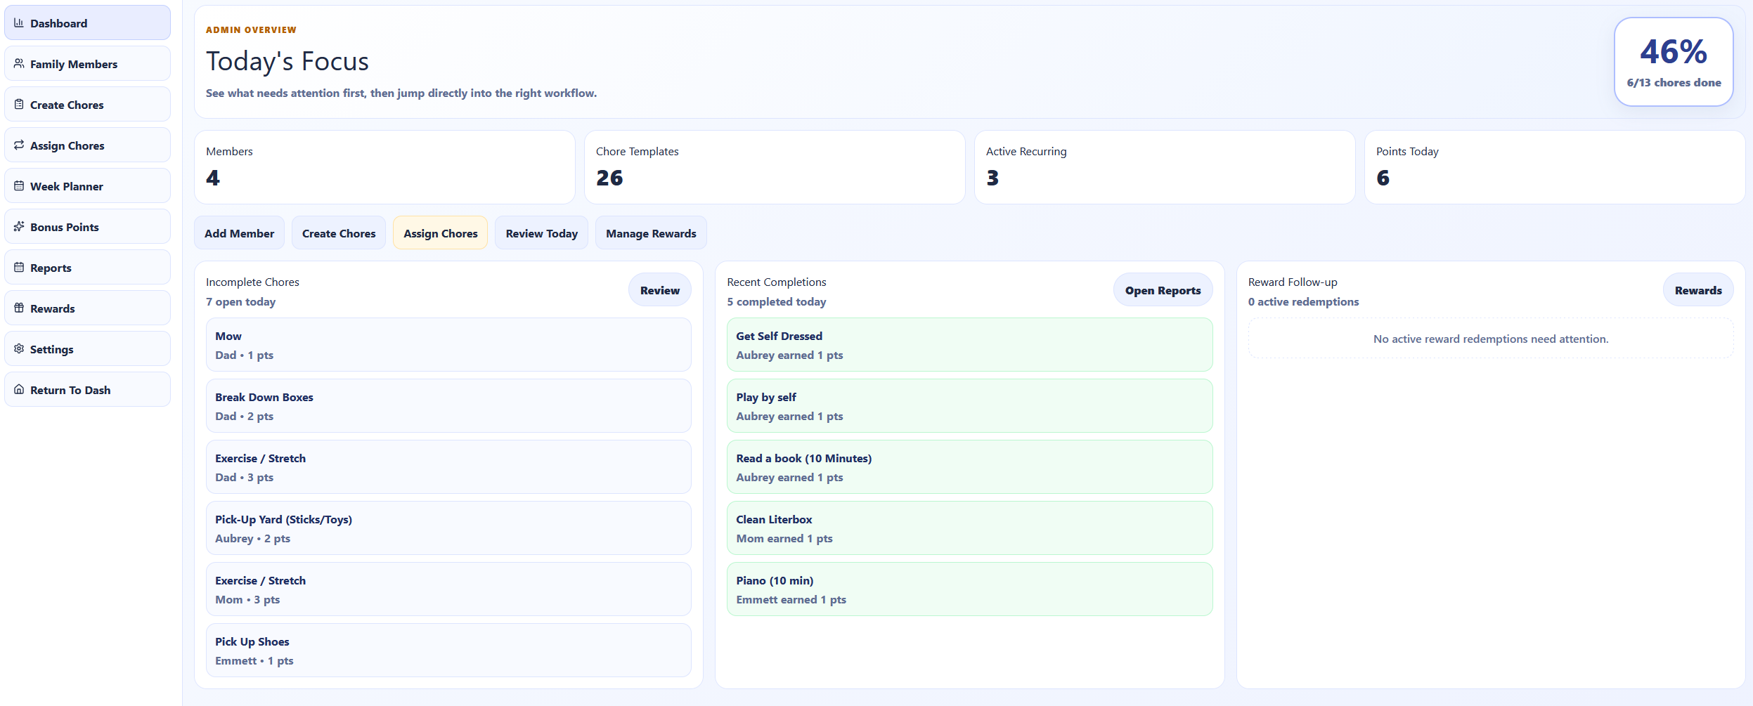Click the Assign Chores repeat arrows icon
1753x706 pixels.
point(19,145)
